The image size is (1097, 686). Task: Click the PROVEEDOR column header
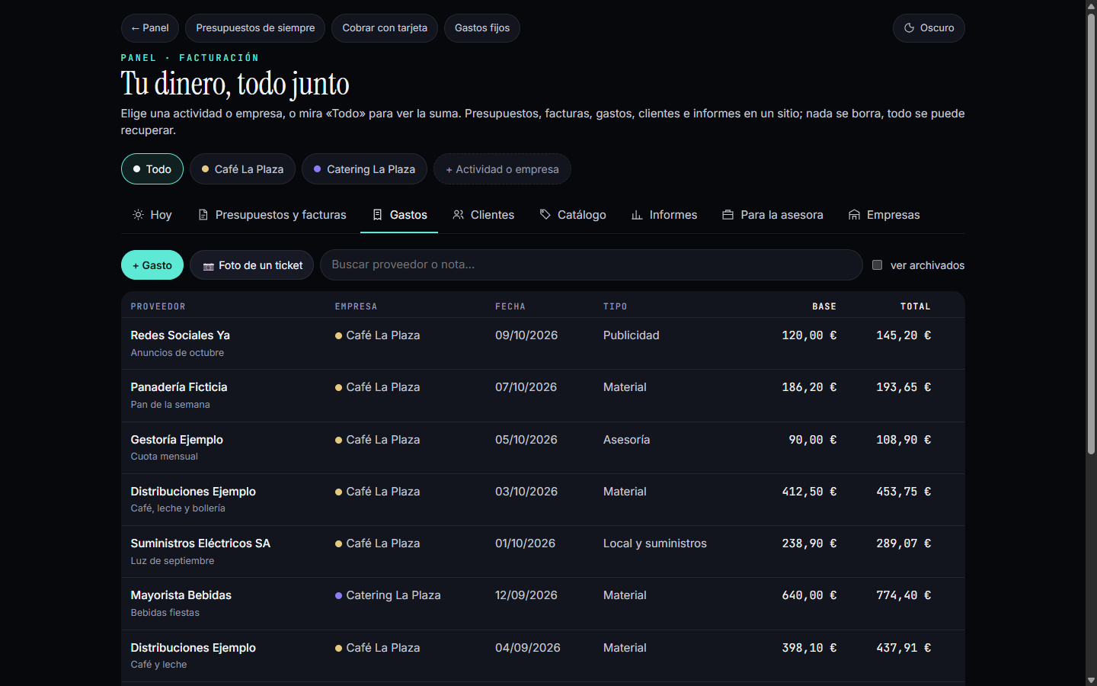158,306
